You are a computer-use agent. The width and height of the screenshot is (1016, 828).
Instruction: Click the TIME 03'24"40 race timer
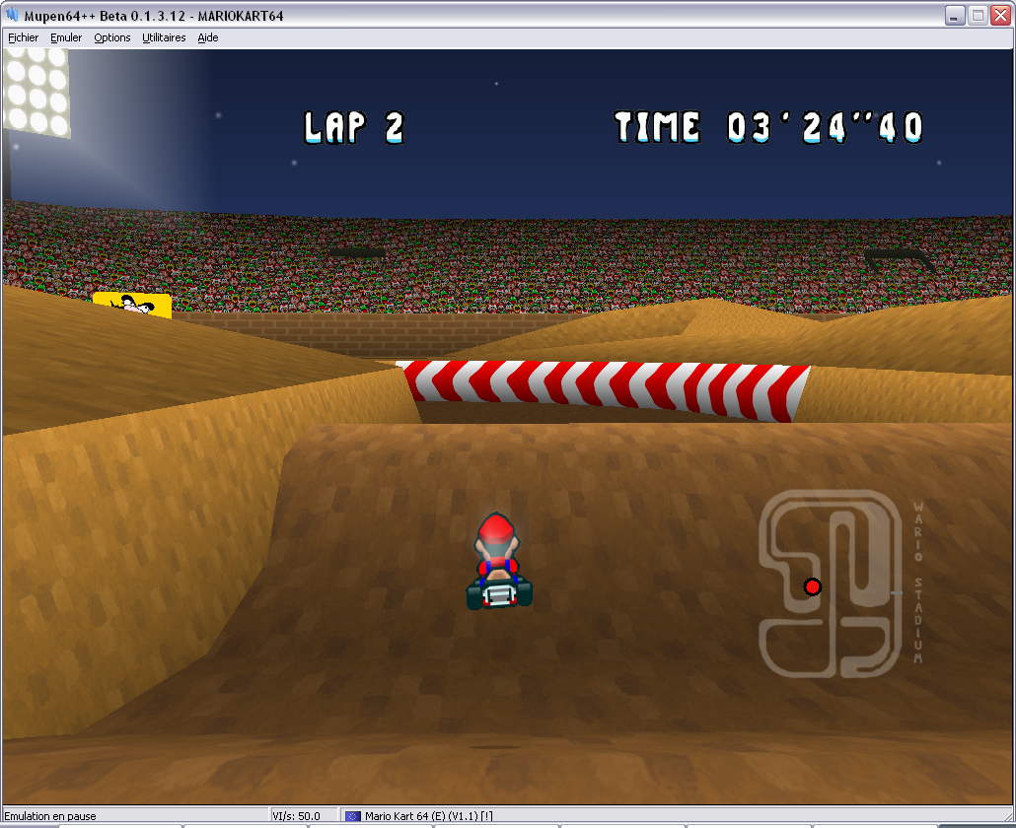[x=768, y=127]
